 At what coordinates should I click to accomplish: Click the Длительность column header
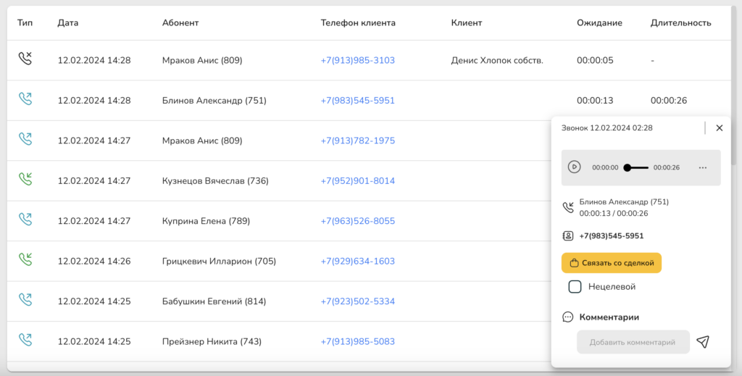680,22
